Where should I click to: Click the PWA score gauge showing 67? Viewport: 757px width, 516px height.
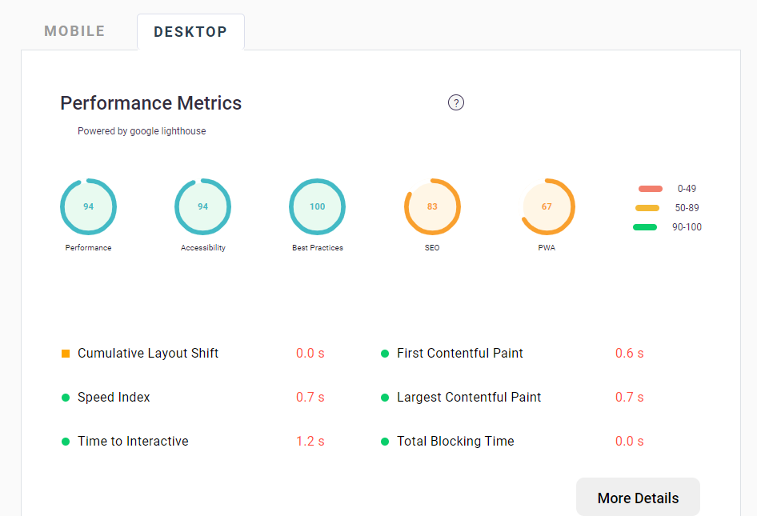click(x=547, y=206)
